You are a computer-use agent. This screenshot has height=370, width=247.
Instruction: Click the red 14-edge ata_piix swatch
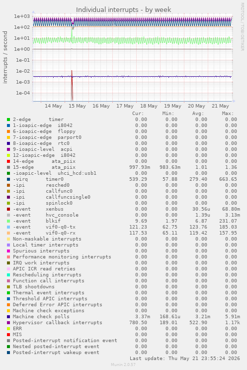(8, 161)
